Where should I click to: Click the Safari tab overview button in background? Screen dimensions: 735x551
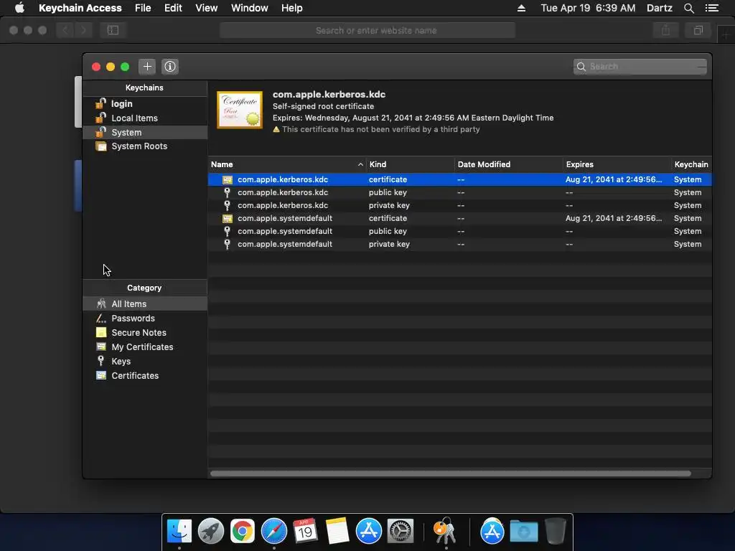(698, 30)
